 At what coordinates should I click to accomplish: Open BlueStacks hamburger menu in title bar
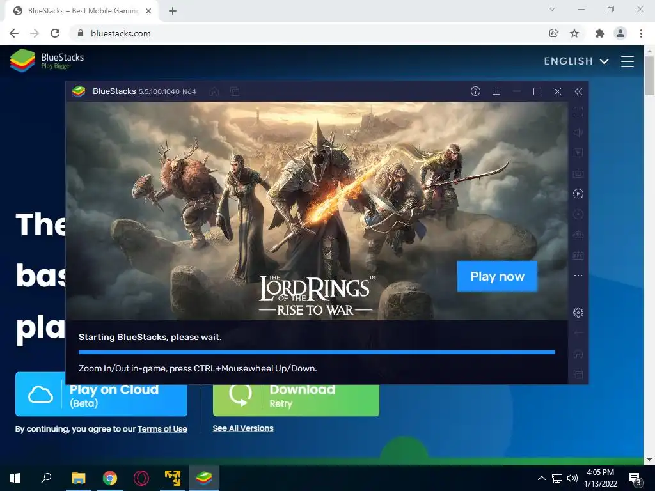click(496, 91)
